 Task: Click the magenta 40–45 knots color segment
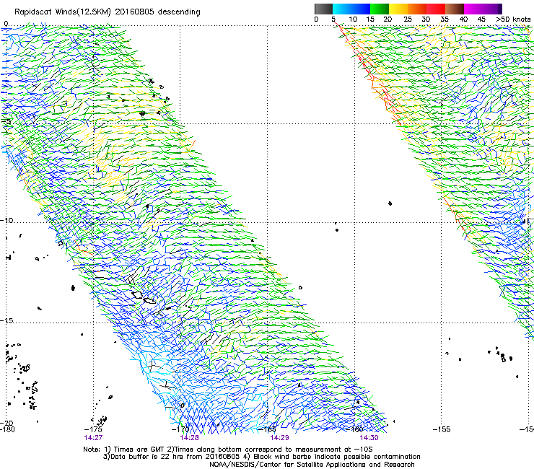pos(473,9)
